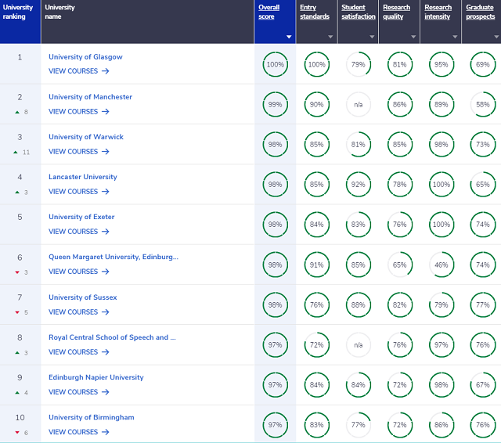View courses for University of Exeter

[x=79, y=231]
